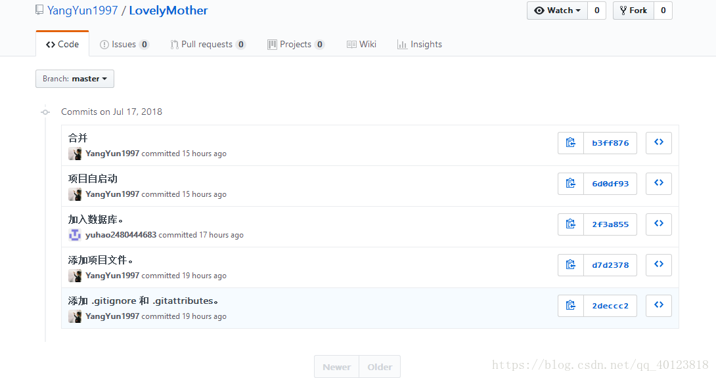Viewport: 716px width, 378px height.
Task: Open commit hash b3ff876
Action: (610, 142)
